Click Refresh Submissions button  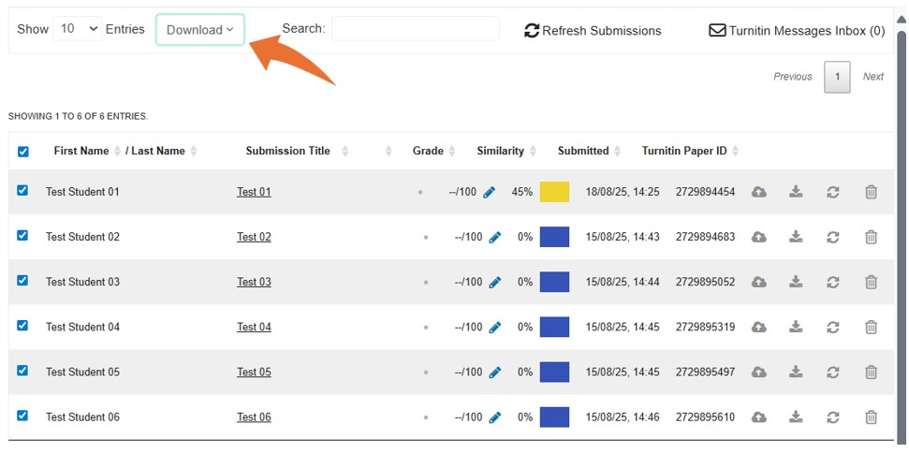tap(593, 31)
